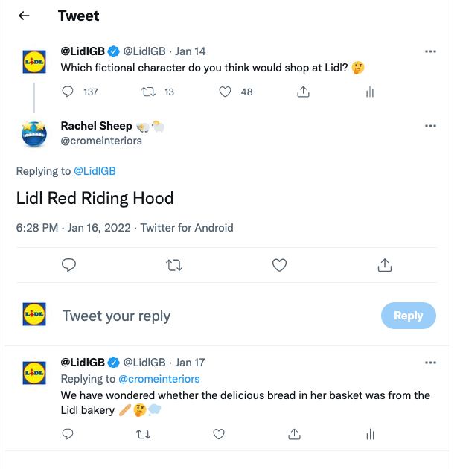Go back using the arrow icon

[24, 16]
